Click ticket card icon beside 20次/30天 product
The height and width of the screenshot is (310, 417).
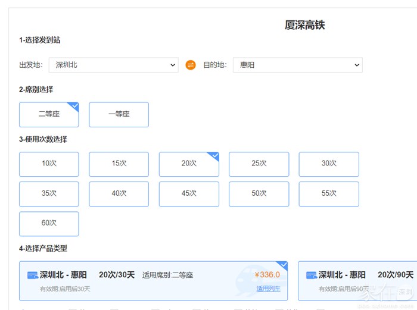33,275
